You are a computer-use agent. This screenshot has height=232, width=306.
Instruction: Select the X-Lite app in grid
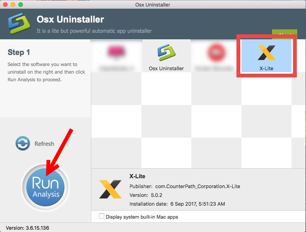[x=266, y=56]
